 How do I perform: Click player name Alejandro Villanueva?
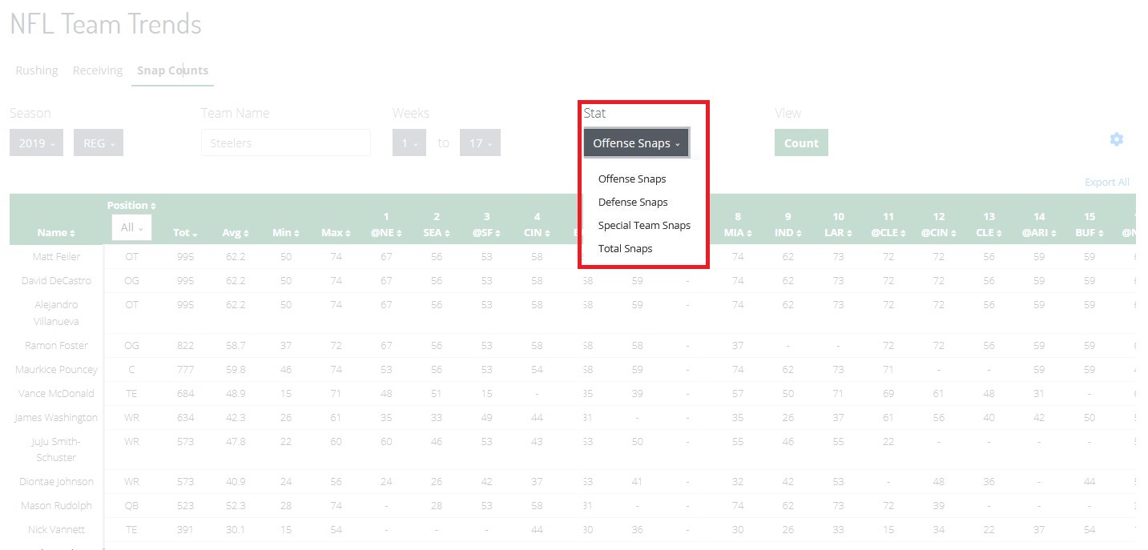56,312
